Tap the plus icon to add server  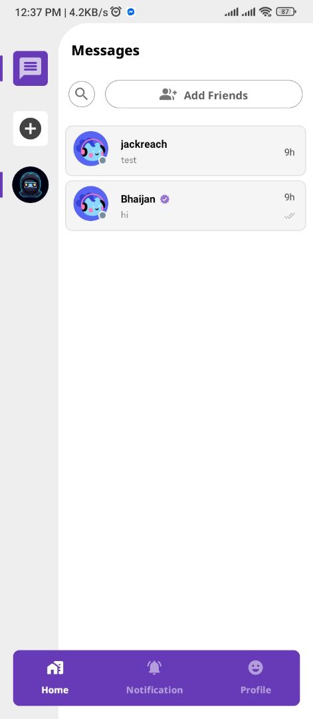point(30,128)
